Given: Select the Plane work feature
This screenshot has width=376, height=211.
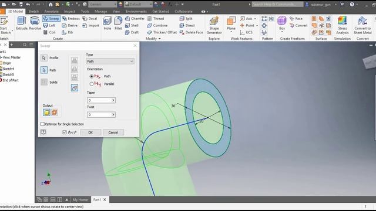Looking at the screenshot, I should click(231, 23).
